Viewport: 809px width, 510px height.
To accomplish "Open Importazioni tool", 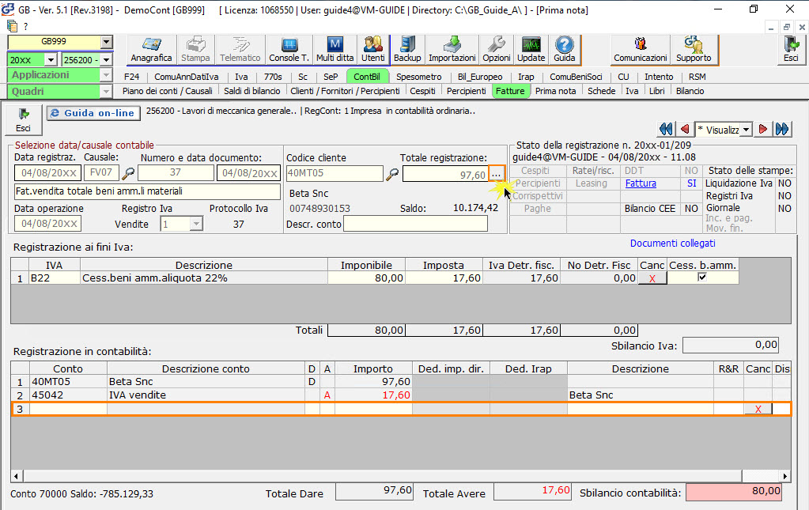I will coord(452,50).
